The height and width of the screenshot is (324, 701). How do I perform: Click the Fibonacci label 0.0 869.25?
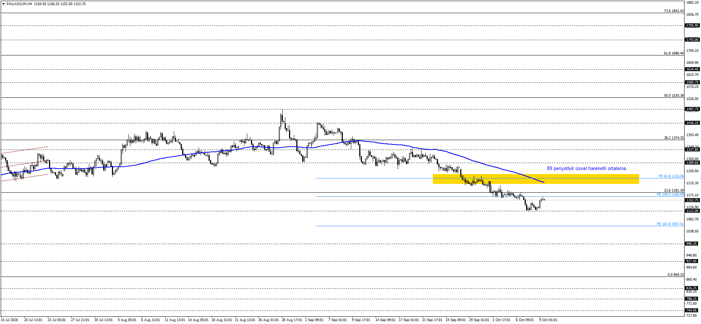(675, 275)
